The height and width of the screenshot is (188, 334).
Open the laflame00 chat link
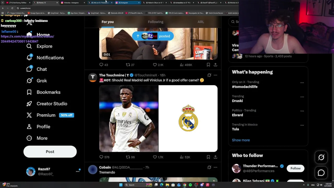click(x=27, y=39)
